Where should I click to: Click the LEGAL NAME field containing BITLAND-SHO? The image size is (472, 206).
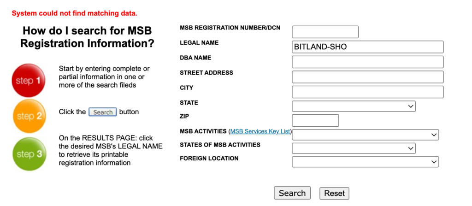367,47
